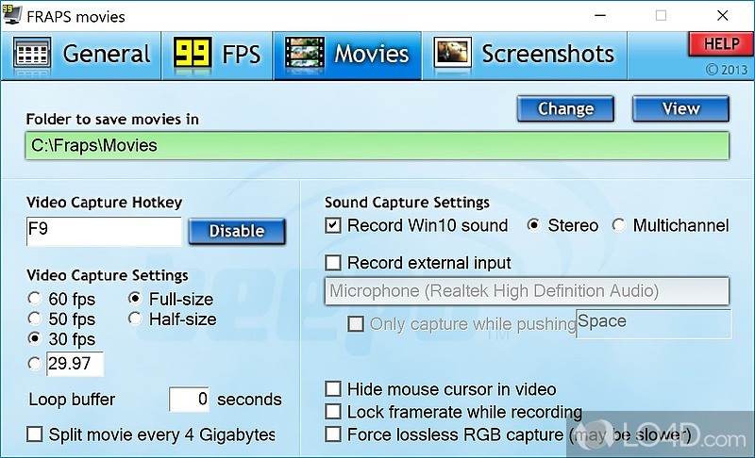
Task: Minimize the FRAPS movies window
Action: (x=600, y=15)
